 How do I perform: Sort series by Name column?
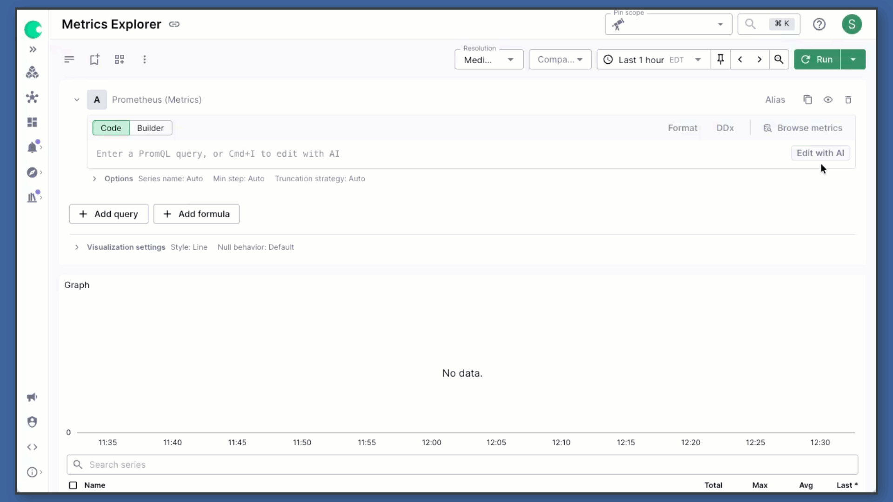click(95, 485)
